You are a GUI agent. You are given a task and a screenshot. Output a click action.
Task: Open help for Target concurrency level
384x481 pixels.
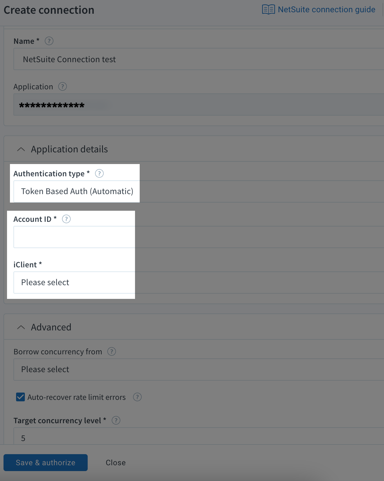[x=116, y=420]
